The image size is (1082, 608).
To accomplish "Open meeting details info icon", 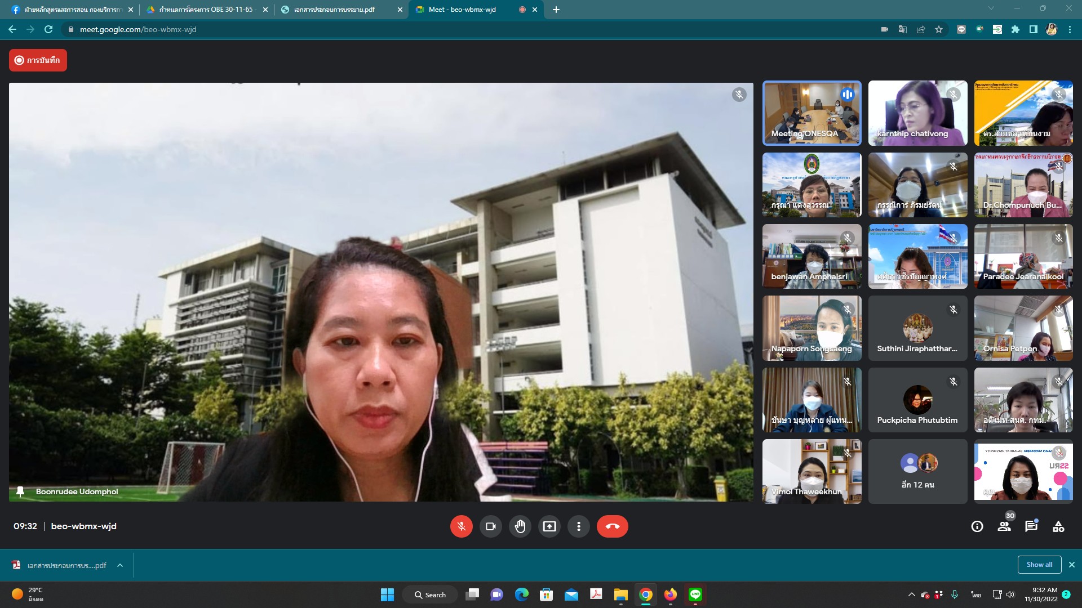I will click(x=977, y=526).
